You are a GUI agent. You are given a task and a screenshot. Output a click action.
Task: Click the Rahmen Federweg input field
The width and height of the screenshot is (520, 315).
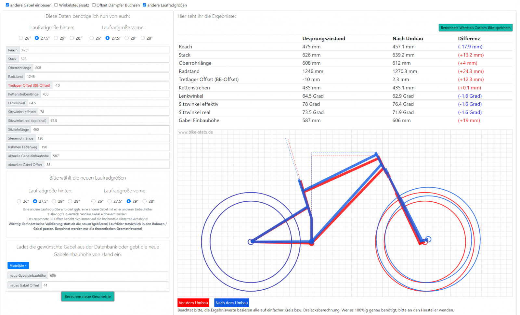click(x=104, y=147)
